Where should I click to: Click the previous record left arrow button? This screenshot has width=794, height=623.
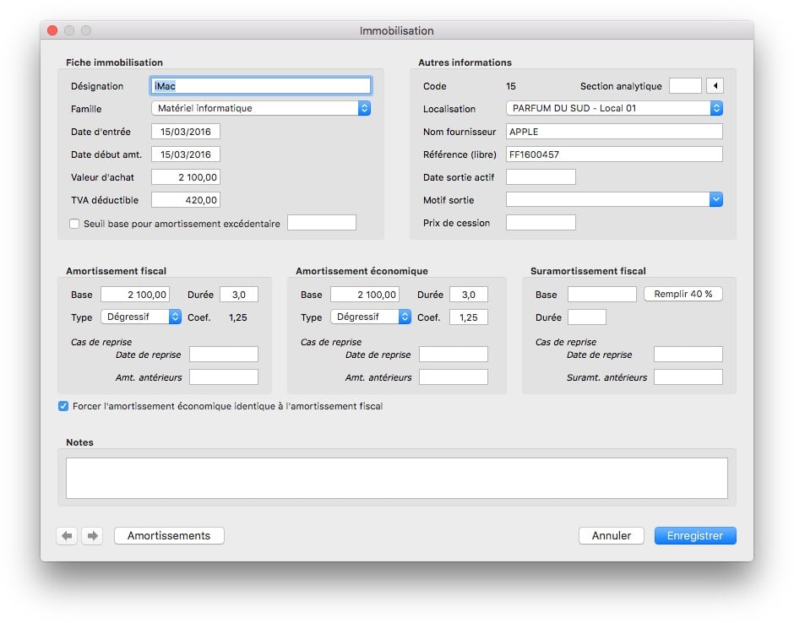point(68,536)
